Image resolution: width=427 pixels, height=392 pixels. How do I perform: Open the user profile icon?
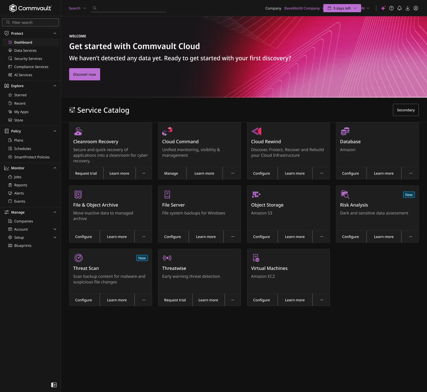click(x=416, y=8)
